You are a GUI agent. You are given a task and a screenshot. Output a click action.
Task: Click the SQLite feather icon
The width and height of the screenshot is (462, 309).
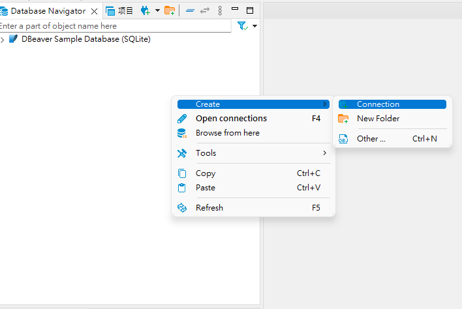(x=13, y=39)
